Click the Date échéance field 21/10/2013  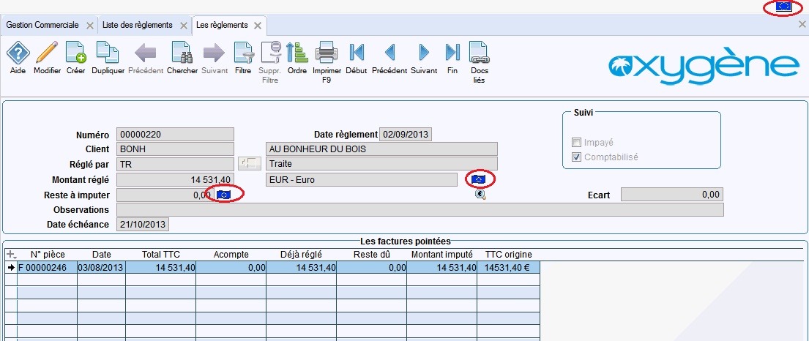[x=143, y=225]
